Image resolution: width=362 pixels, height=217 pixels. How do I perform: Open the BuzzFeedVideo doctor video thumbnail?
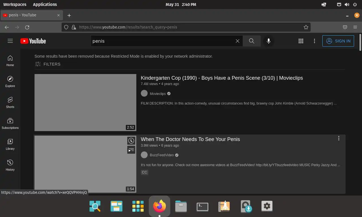coord(85,164)
